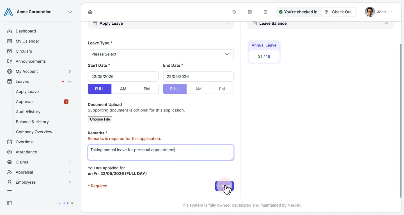This screenshot has width=404, height=215.
Task: Click the v 3.0.0 version badge
Action: (66, 203)
